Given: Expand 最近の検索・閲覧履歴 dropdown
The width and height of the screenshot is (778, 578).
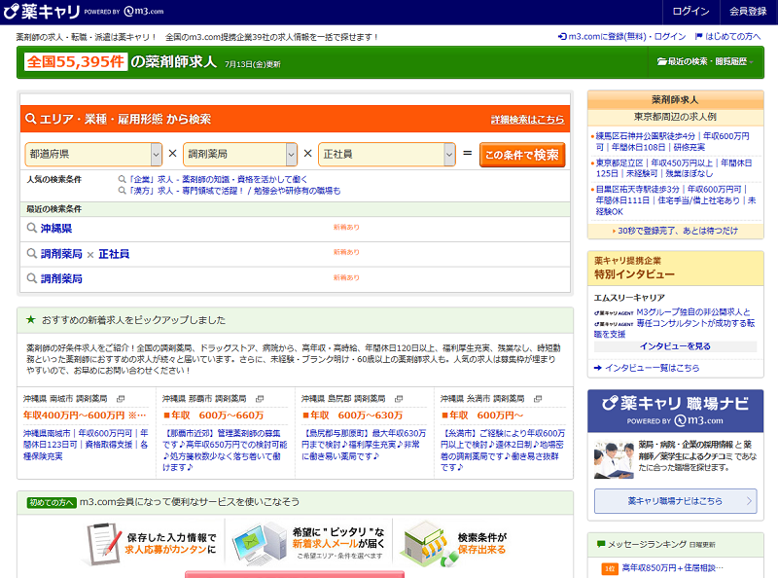Looking at the screenshot, I should tap(706, 61).
